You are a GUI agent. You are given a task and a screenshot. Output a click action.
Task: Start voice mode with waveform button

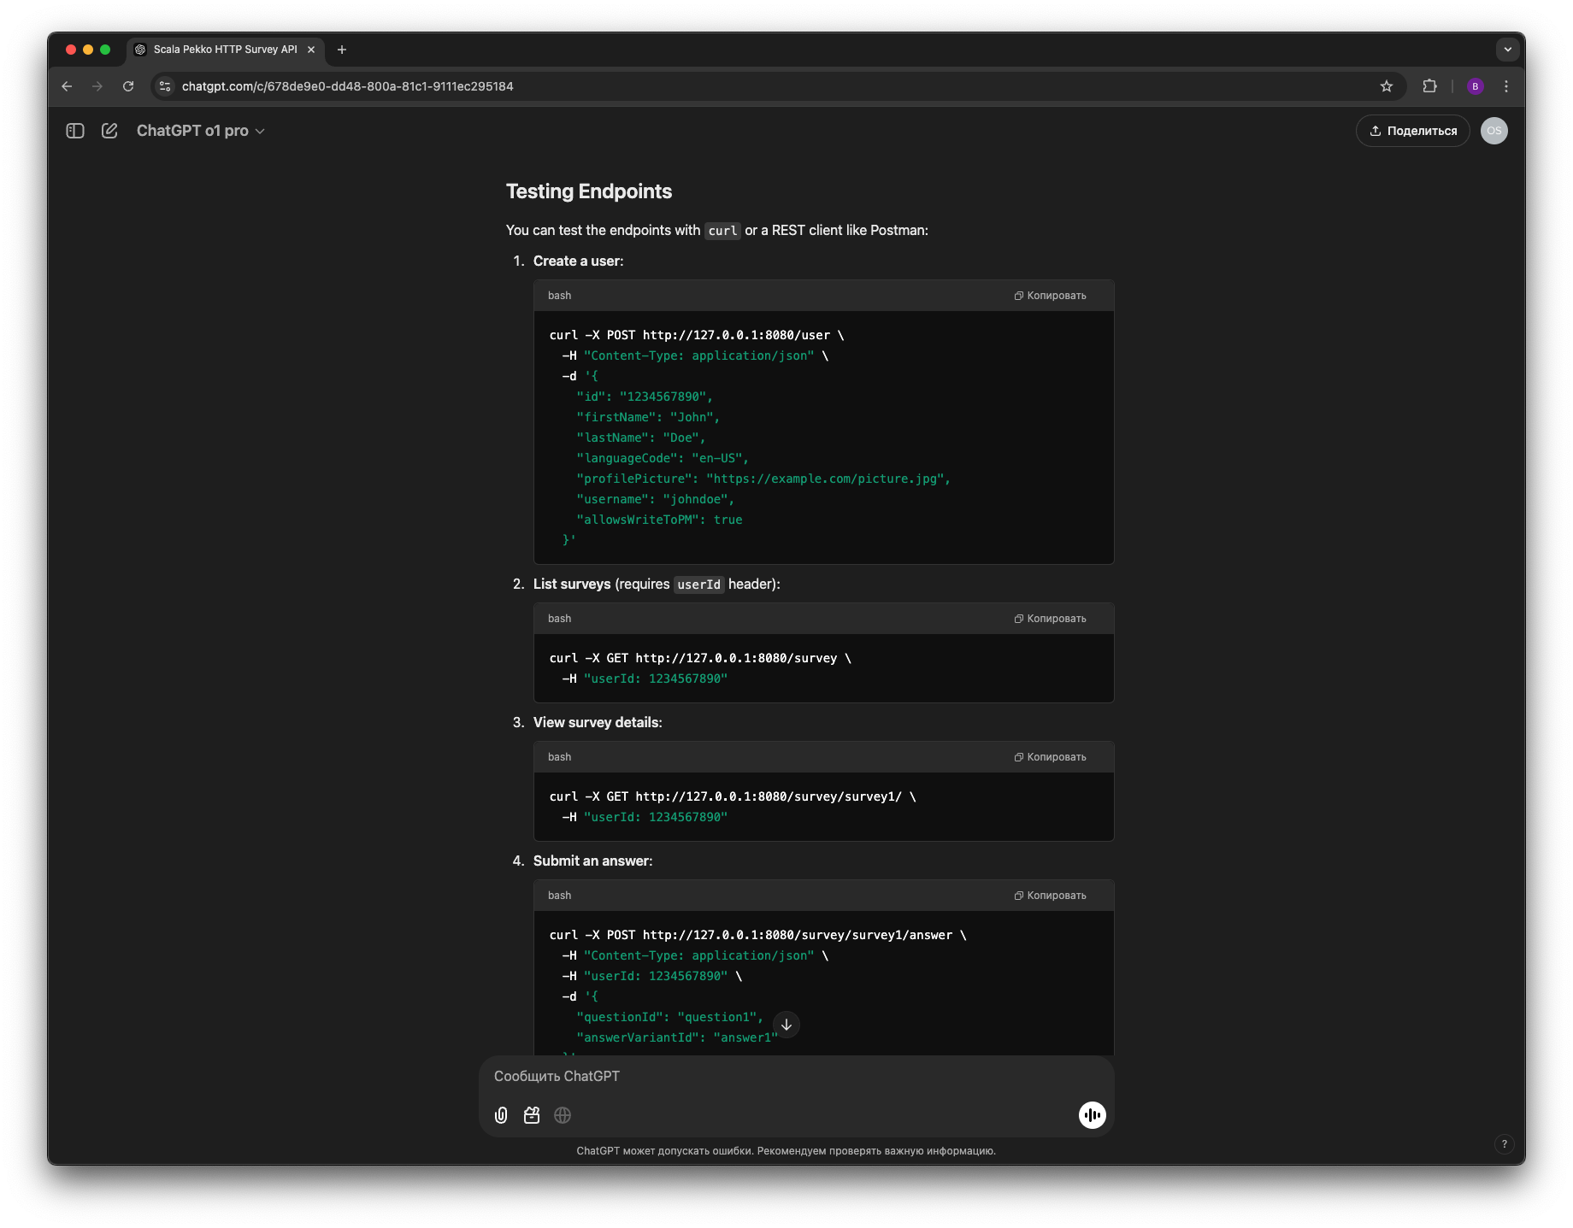tap(1092, 1115)
